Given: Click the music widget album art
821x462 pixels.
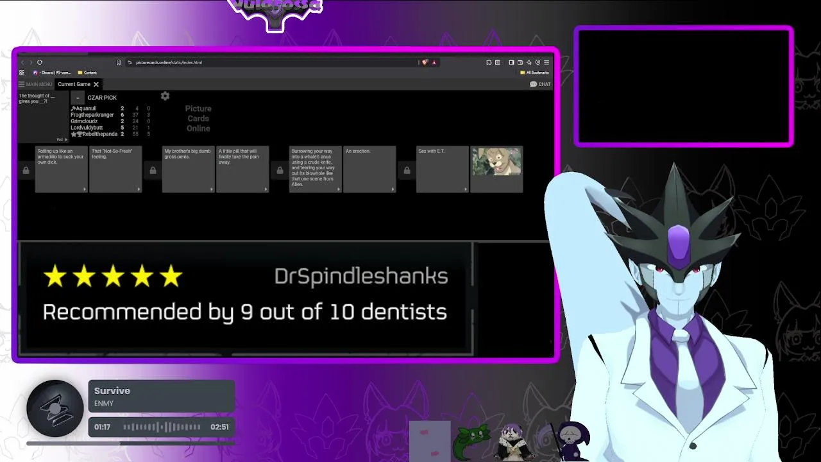Looking at the screenshot, I should coord(55,409).
